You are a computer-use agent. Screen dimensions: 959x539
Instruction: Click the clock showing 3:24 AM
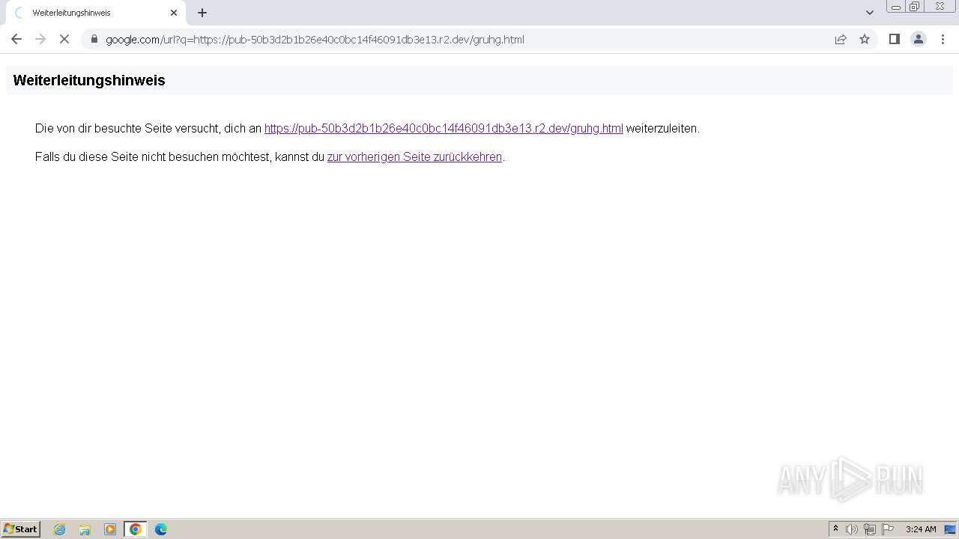921,529
